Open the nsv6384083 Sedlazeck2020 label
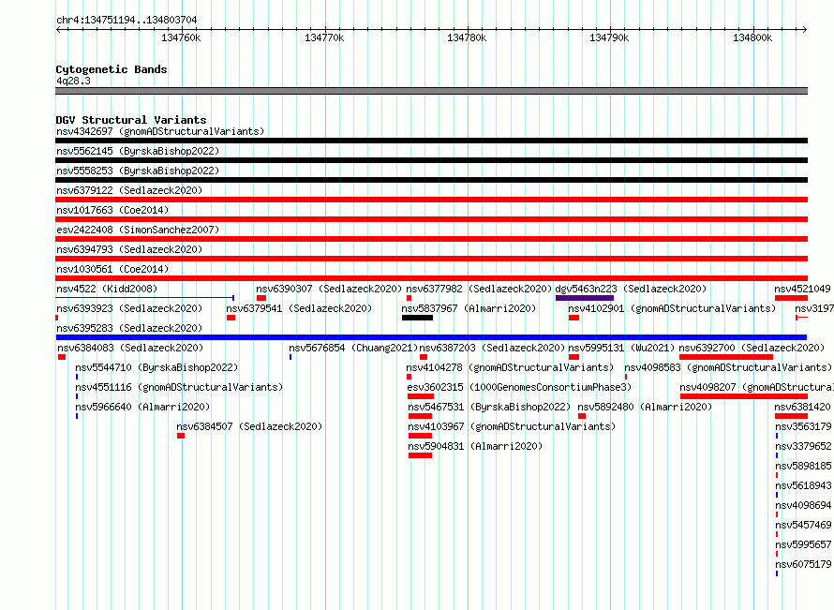This screenshot has width=834, height=610. pyautogui.click(x=130, y=348)
